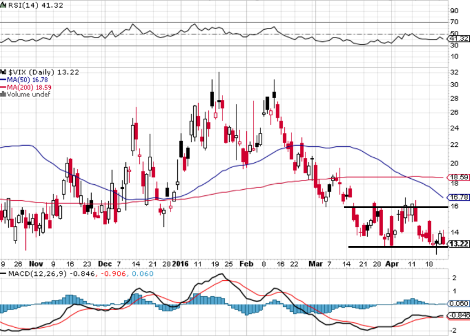This screenshot has height=336, width=471.
Task: Select the Apr month marker on axis
Action: (392, 264)
